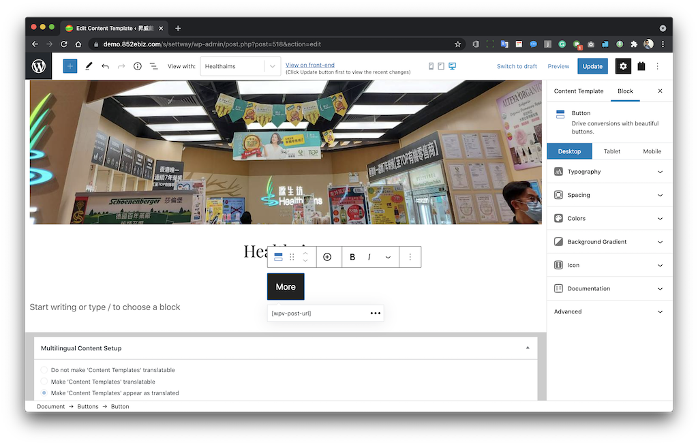Open the editor options three-dot menu
Image resolution: width=698 pixels, height=445 pixels.
[658, 66]
